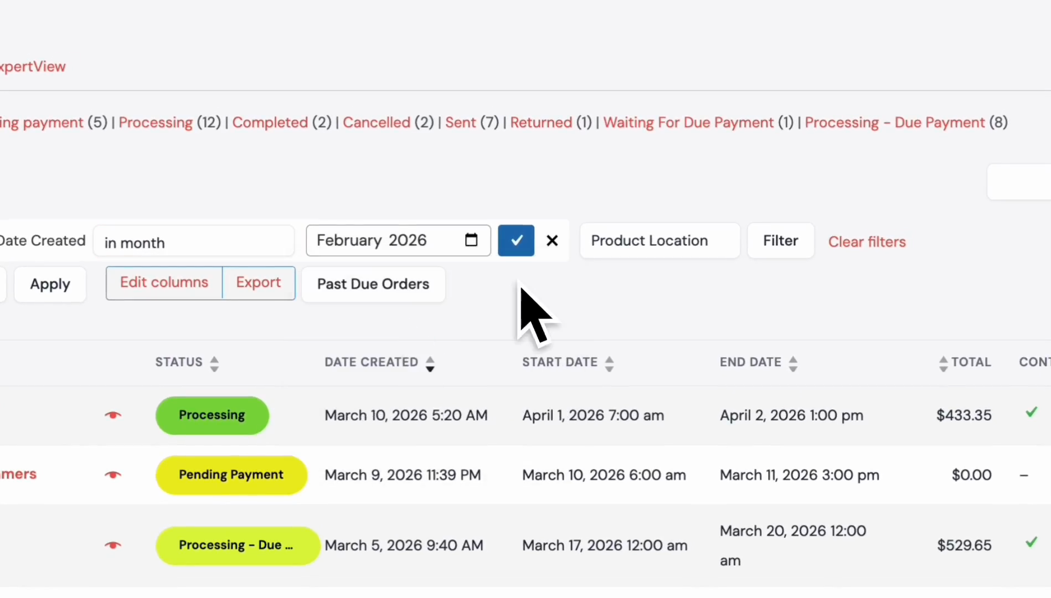Filter orders by Completed status
The width and height of the screenshot is (1051, 598).
pos(270,122)
